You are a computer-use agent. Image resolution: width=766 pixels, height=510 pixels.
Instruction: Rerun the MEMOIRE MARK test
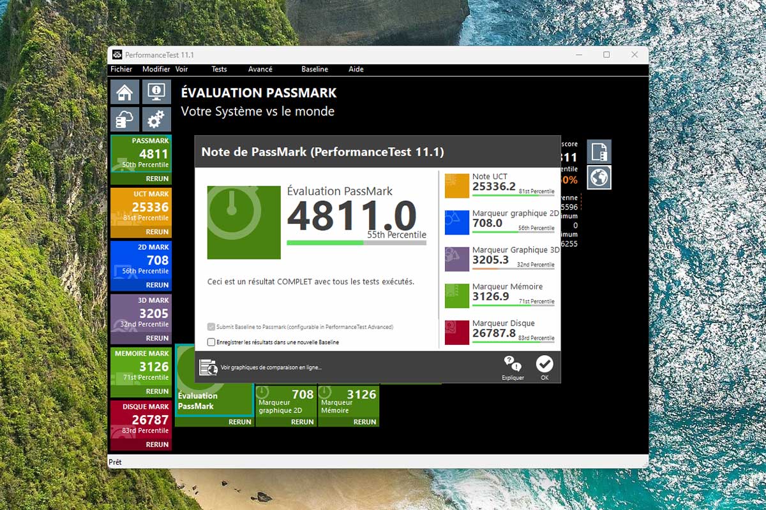coord(157,391)
